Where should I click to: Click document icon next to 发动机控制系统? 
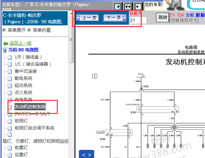(x=10, y=107)
